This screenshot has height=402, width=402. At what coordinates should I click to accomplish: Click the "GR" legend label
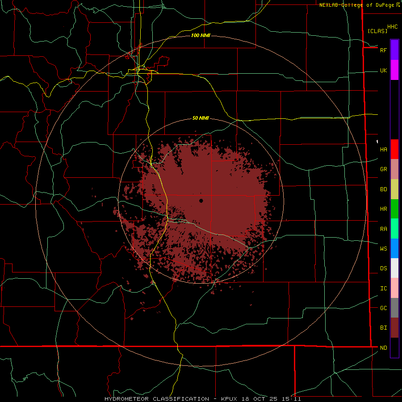pos(384,169)
